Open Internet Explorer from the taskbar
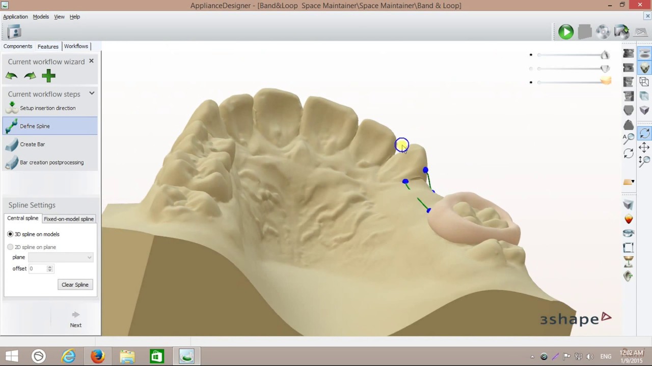This screenshot has height=366, width=652. point(68,356)
